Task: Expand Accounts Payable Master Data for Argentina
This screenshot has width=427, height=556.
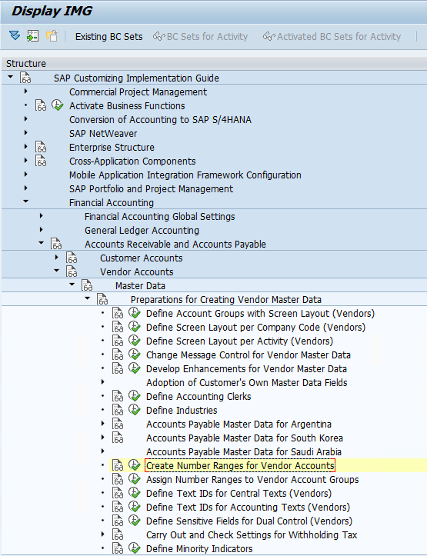Action: pos(103,424)
